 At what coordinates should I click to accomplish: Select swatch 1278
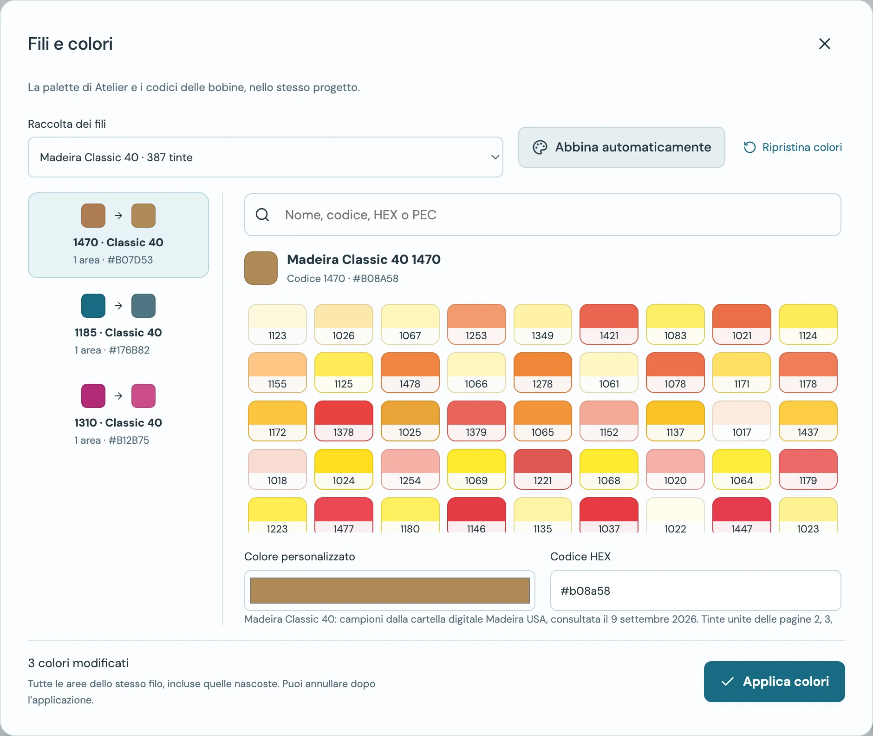pyautogui.click(x=543, y=373)
